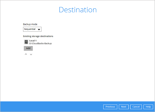The width and height of the screenshot is (155, 112).
Task: Move destination down with the down chevron
Action: [x=31, y=54]
